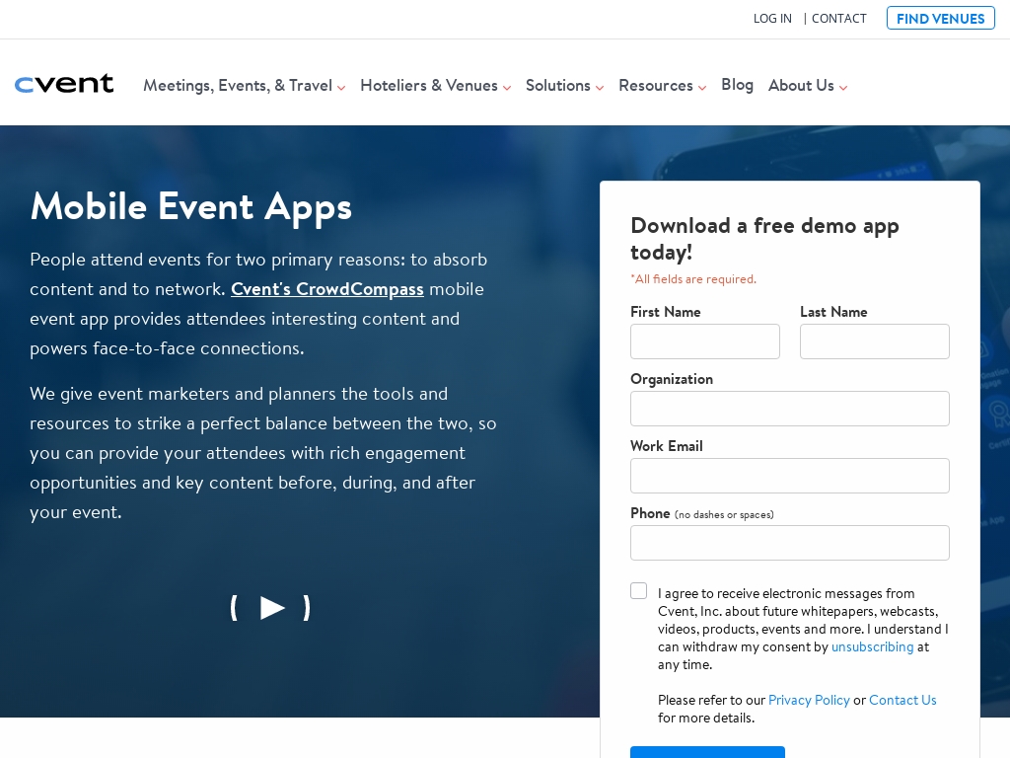This screenshot has width=1010, height=758.
Task: Focus the Phone number input field
Action: tap(790, 543)
